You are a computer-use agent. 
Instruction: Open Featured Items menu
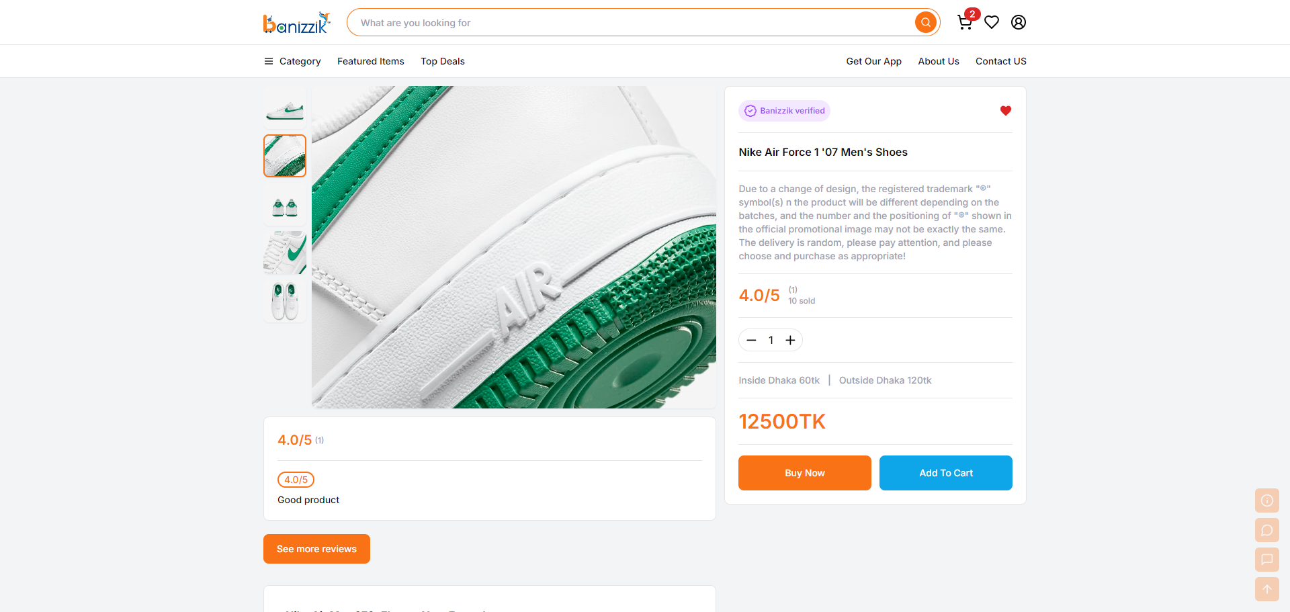[x=371, y=61]
